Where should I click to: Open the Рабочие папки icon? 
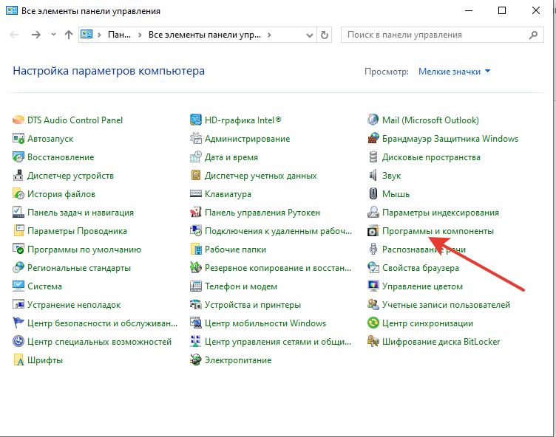[196, 249]
